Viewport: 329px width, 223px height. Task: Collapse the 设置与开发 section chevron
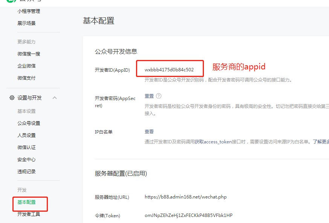click(55, 98)
